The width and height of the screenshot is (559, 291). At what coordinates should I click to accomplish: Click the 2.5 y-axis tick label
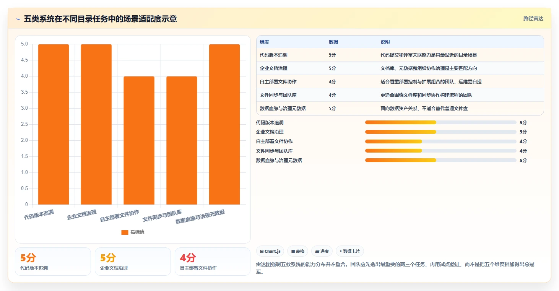[24, 124]
